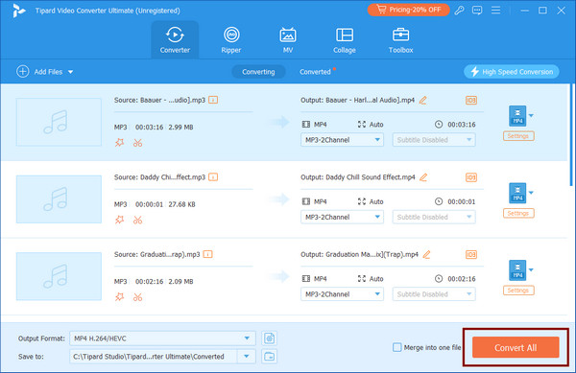Click the scissors icon for Graduation file

tap(137, 297)
